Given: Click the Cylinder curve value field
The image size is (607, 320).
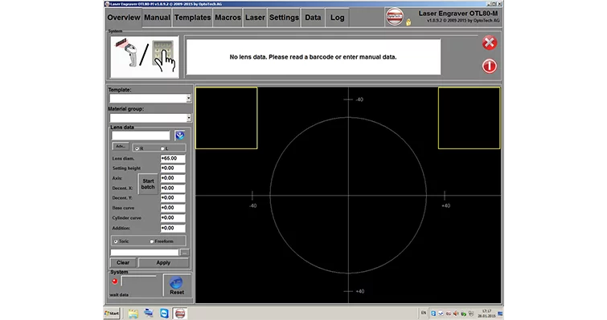Looking at the screenshot, I should click(x=173, y=217).
